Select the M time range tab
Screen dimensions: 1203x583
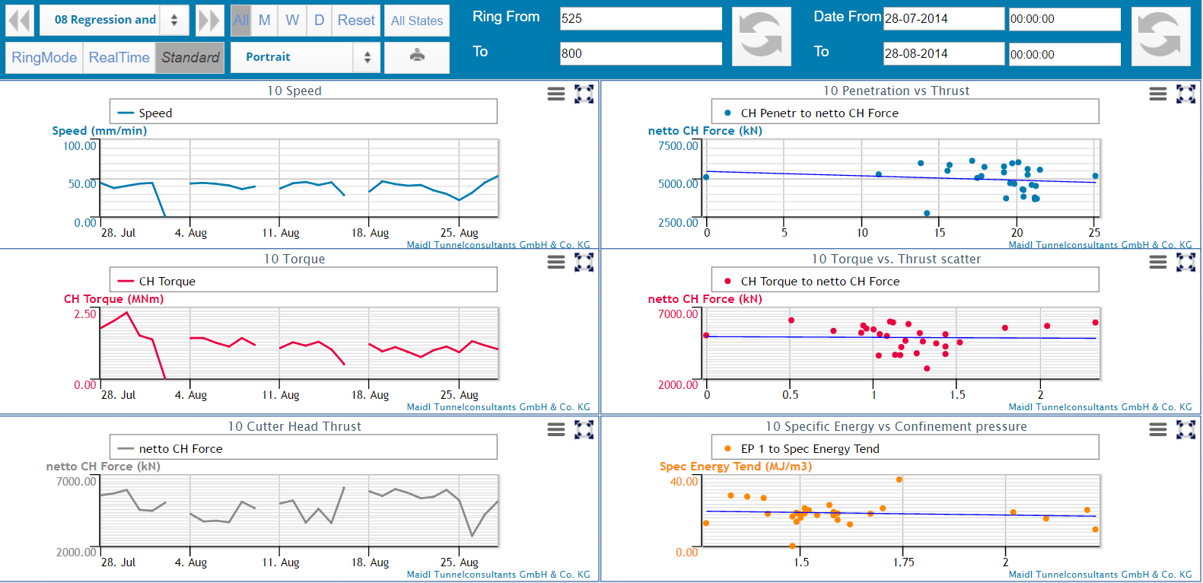point(265,21)
